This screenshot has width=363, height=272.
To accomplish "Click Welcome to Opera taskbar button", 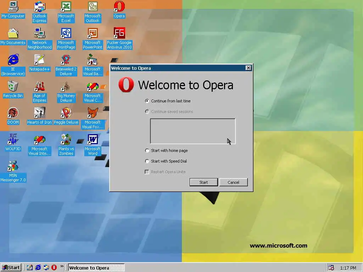I will point(96,268).
